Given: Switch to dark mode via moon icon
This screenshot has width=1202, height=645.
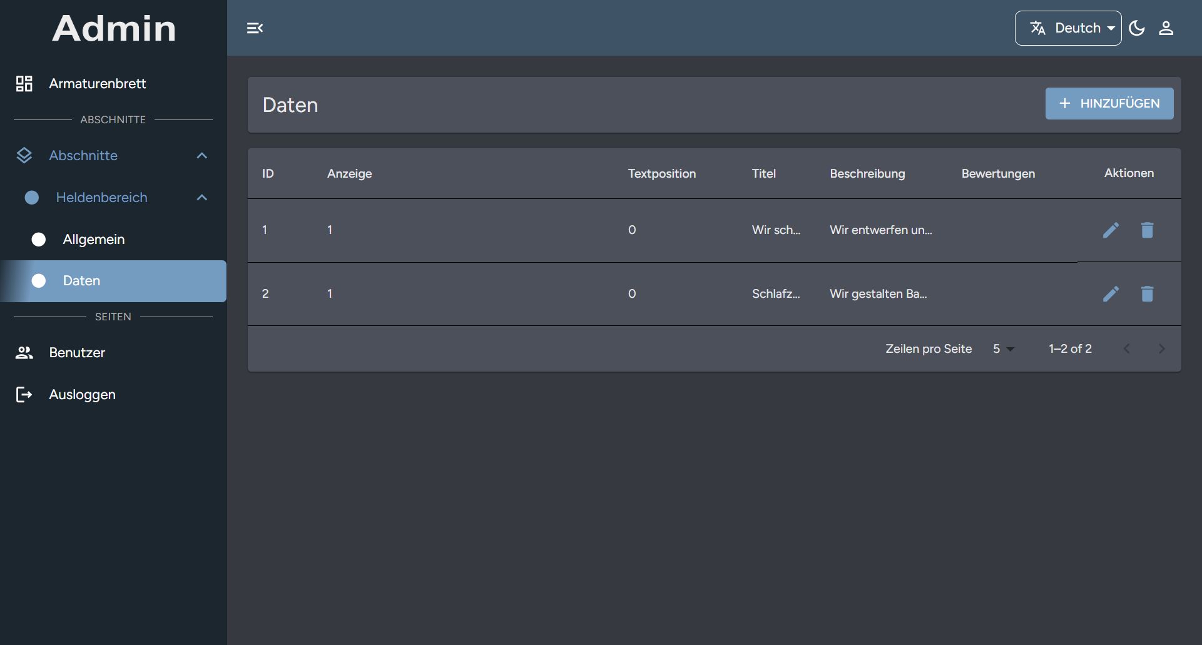Looking at the screenshot, I should (x=1136, y=28).
